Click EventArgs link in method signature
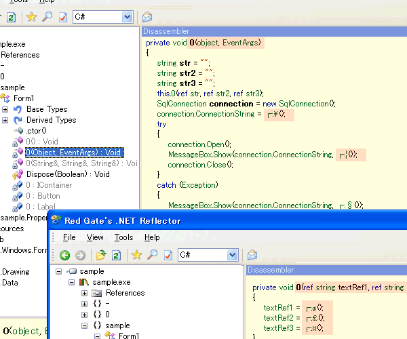Screen dimensions: 407x339 240,43
